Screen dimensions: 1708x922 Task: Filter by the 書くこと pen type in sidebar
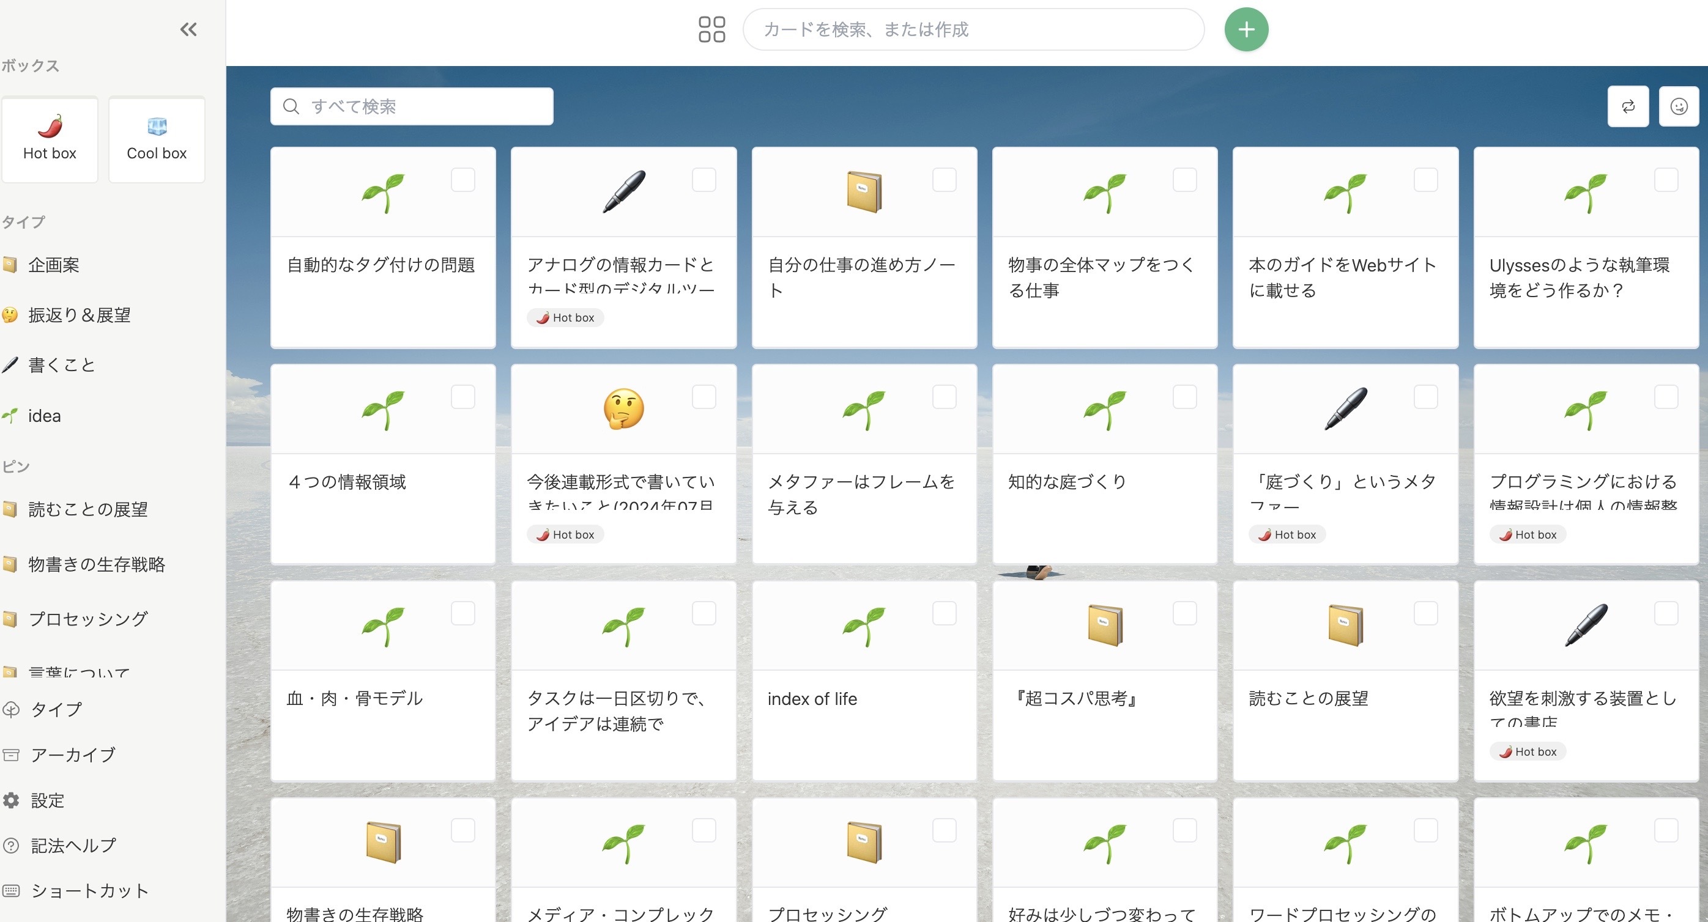pos(61,364)
